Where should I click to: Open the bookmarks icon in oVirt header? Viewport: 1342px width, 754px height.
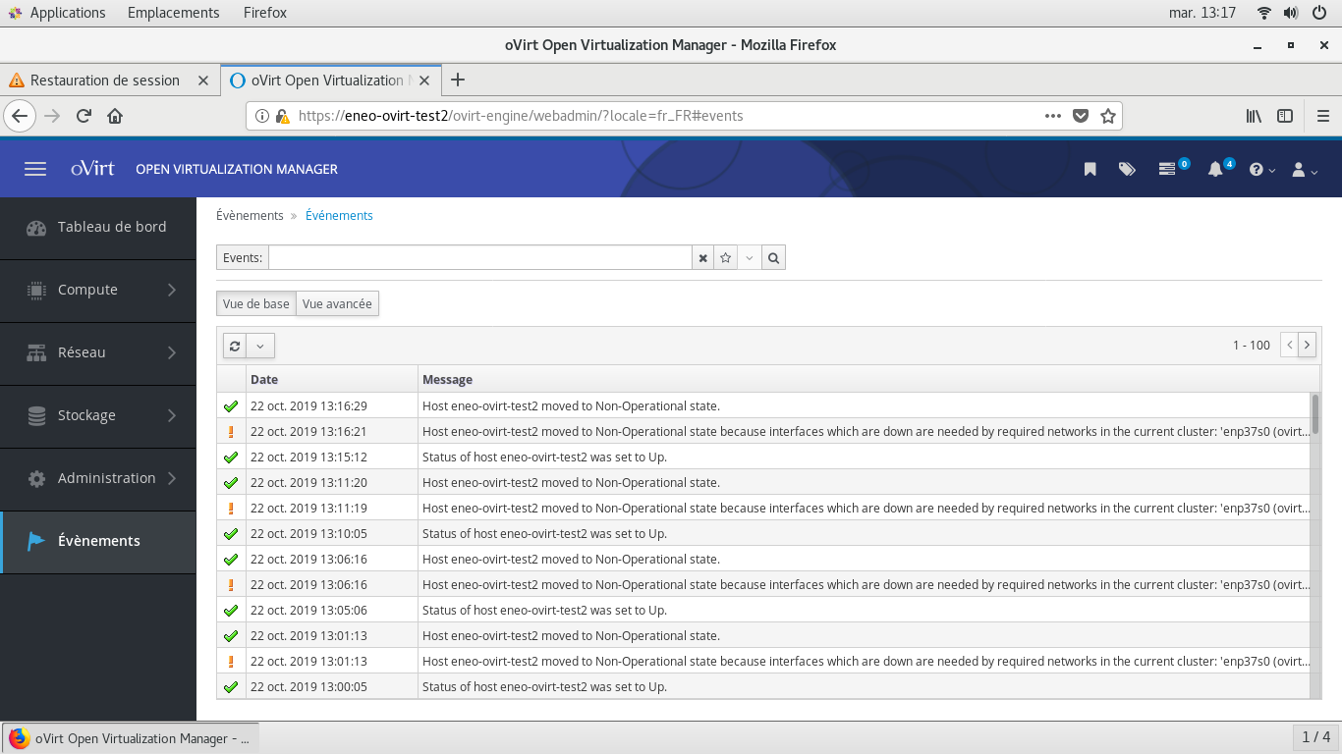1090,169
